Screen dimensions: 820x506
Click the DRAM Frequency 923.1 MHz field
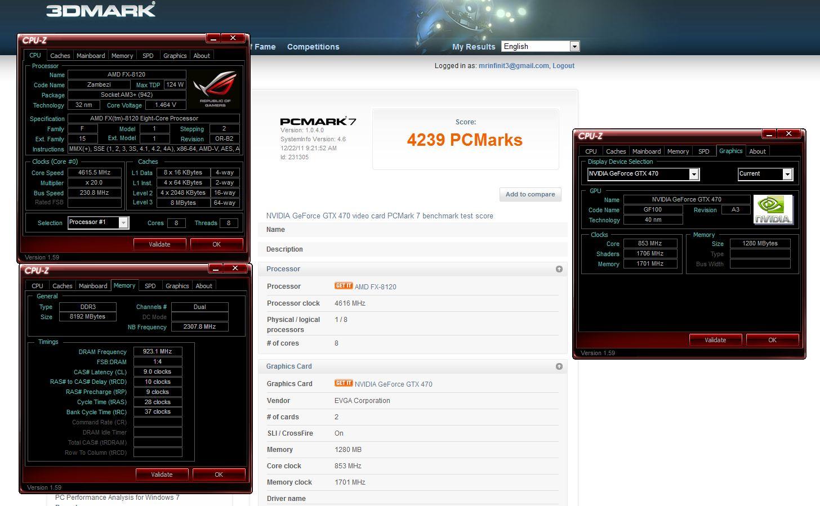tap(158, 351)
